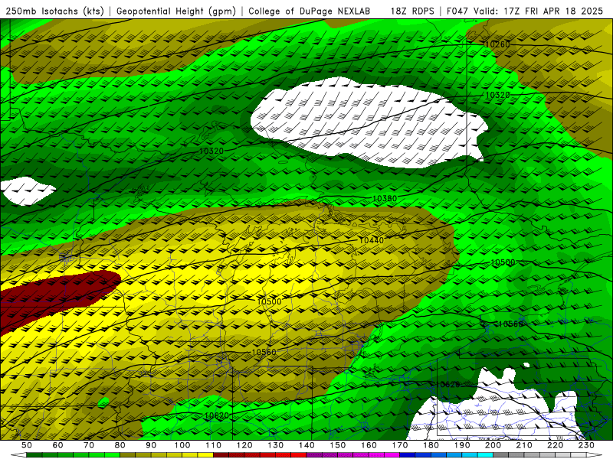Click legend value 50 knots
This screenshot has height=459, width=613.
click(27, 445)
